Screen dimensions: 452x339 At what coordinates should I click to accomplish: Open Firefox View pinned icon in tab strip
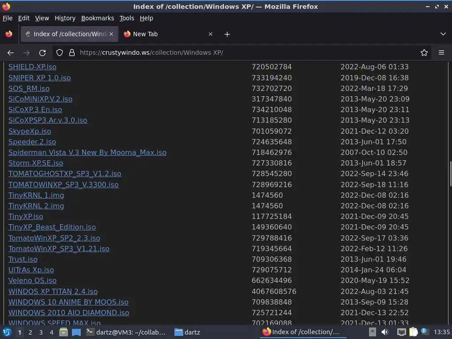pyautogui.click(x=9, y=34)
